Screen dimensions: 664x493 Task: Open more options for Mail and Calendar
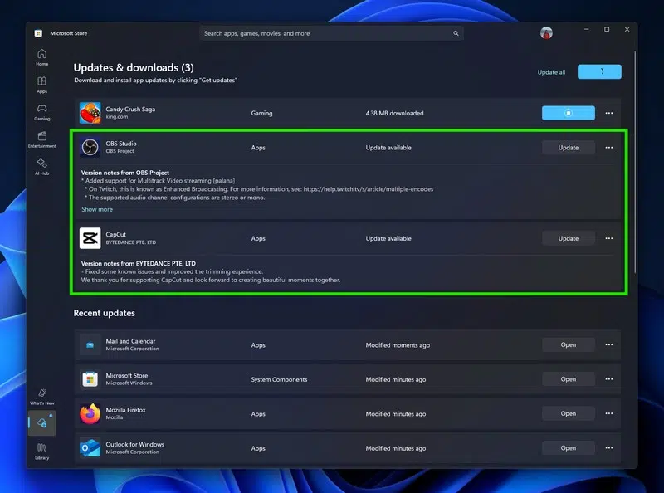pyautogui.click(x=608, y=344)
